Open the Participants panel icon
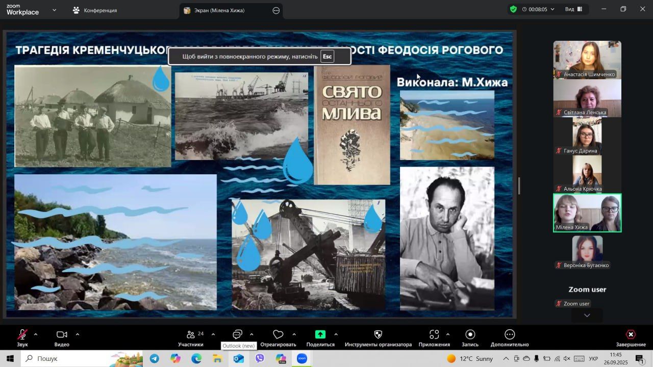Image resolution: width=653 pixels, height=367 pixels. [191, 335]
